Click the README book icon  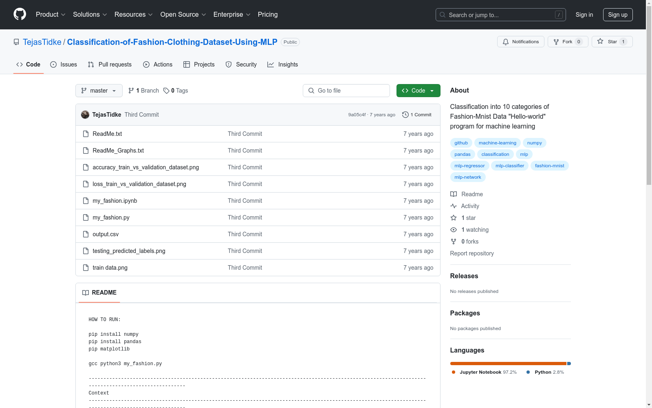click(86, 293)
